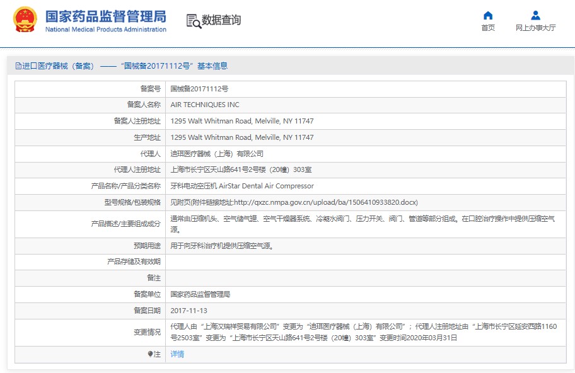Click the 型号规格/包装规格 label
The image size is (575, 373).
coord(132,202)
